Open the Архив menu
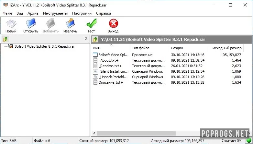The width and height of the screenshot is (253, 144). coord(33,13)
